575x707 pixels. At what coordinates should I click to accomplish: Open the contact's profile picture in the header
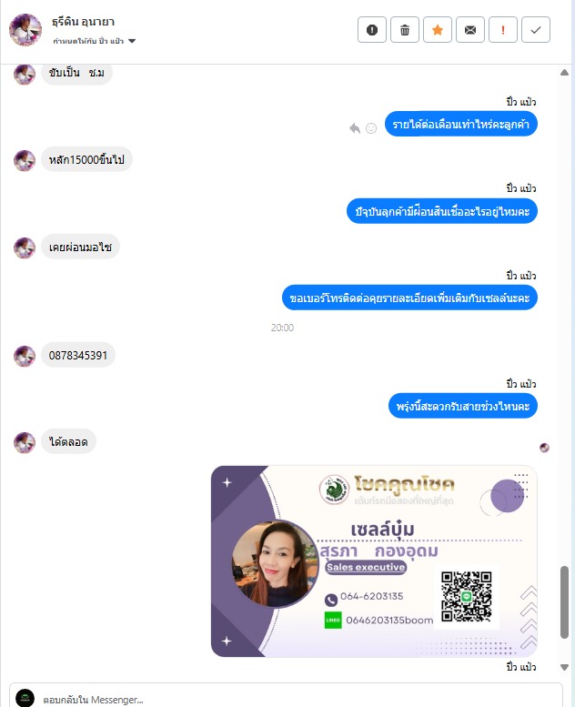(x=25, y=30)
